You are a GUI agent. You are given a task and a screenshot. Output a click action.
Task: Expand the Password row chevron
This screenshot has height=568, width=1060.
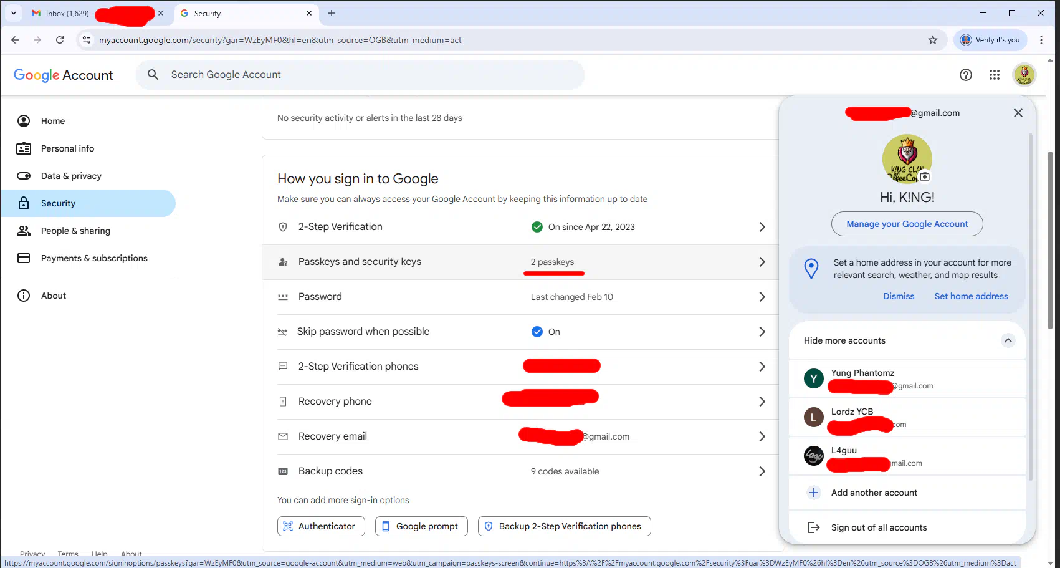762,297
